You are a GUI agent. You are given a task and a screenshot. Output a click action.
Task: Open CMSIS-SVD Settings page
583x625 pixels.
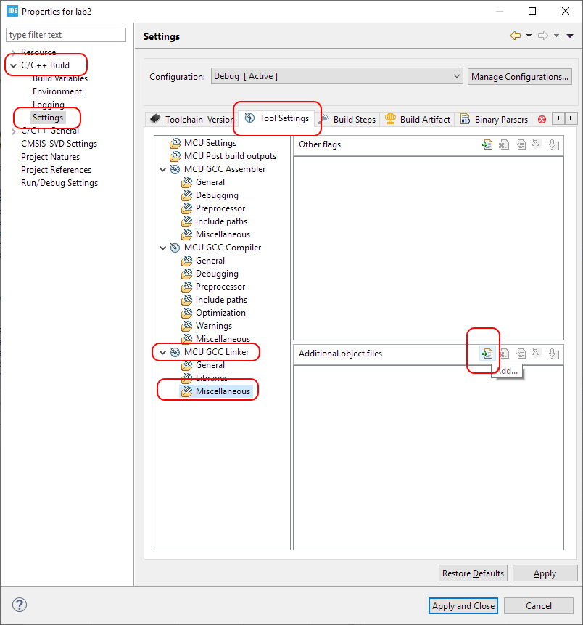59,144
